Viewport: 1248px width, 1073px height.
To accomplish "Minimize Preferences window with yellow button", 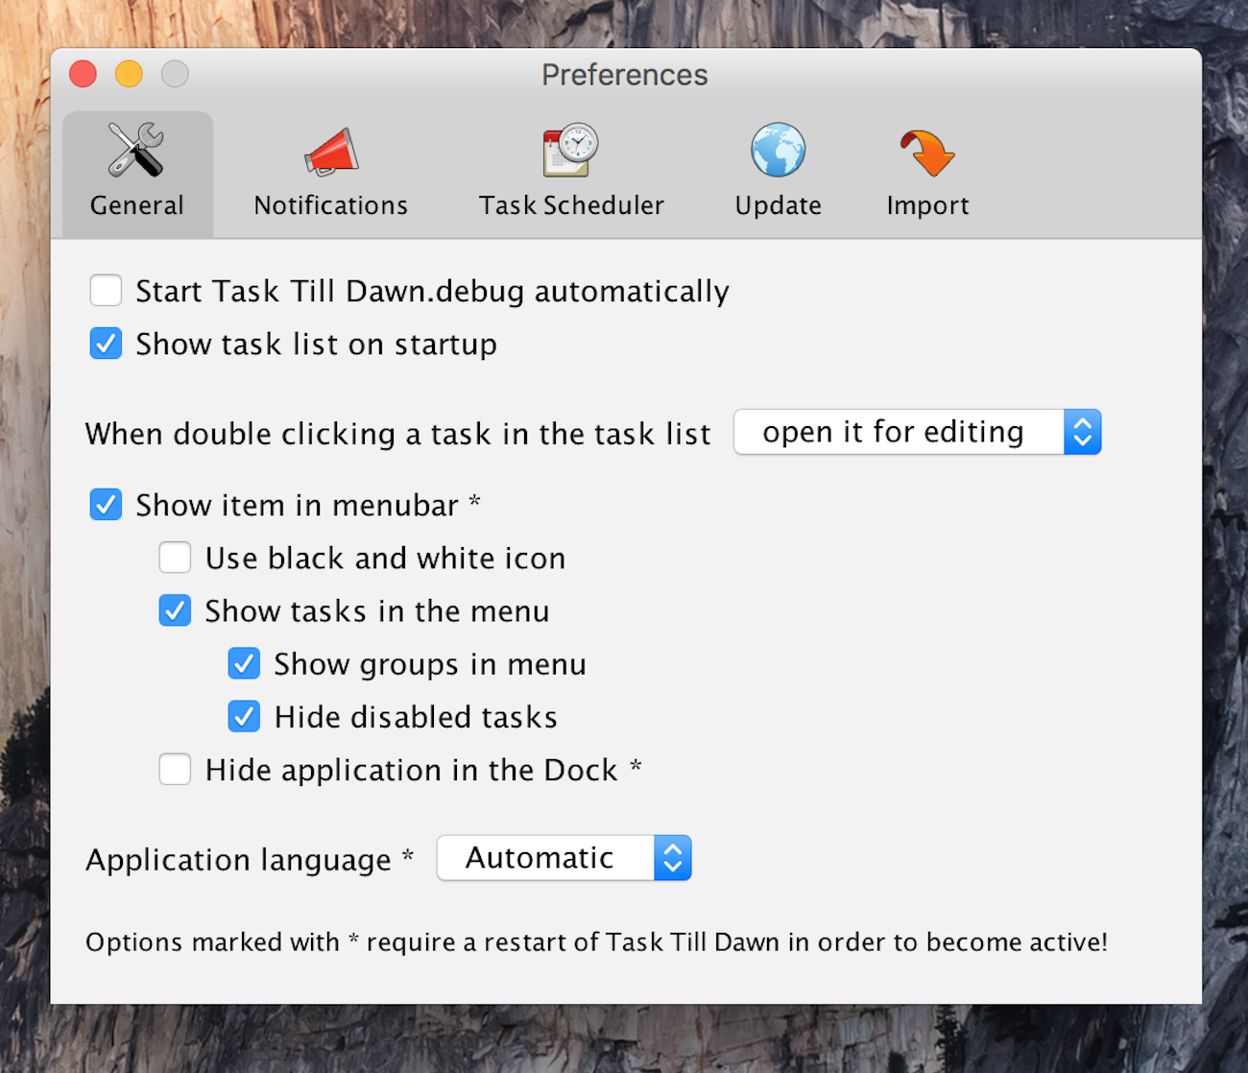I will (x=129, y=74).
